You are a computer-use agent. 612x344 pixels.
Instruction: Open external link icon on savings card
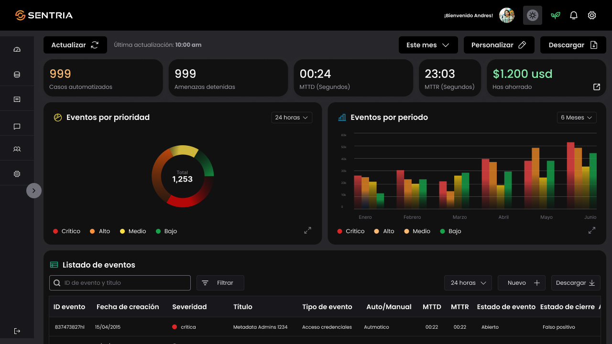coord(597,87)
